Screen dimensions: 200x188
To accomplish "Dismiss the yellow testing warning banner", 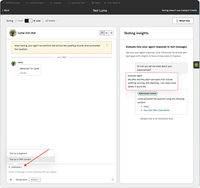I will point(107,45).
